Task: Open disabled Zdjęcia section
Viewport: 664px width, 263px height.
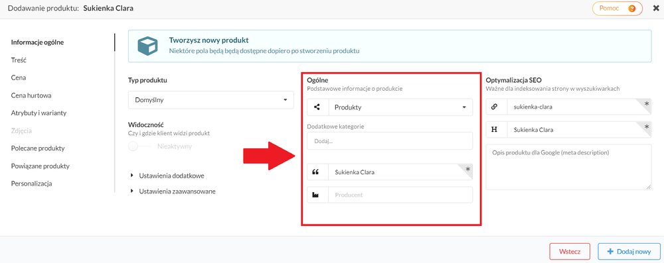Action: [21, 131]
